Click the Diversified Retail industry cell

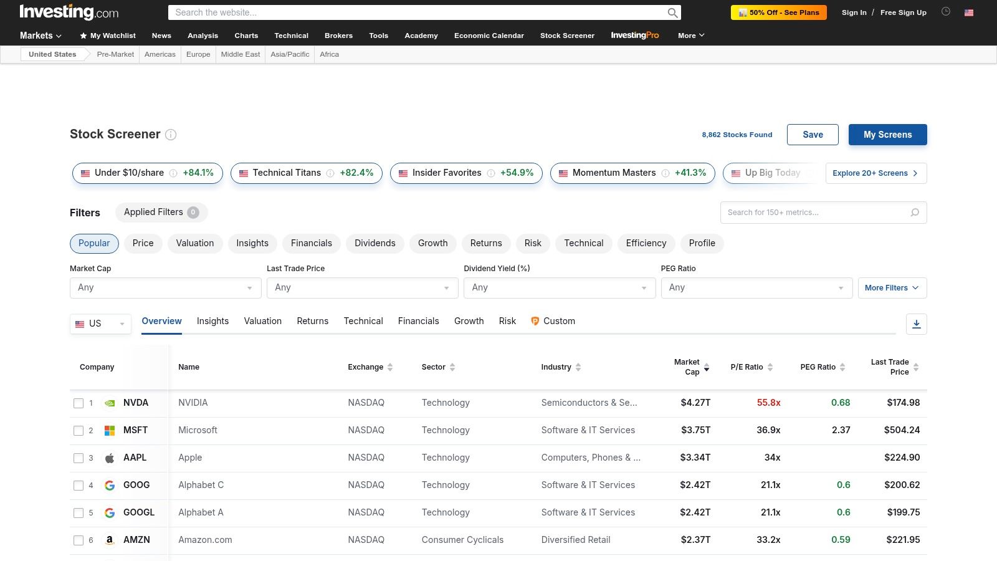(576, 540)
